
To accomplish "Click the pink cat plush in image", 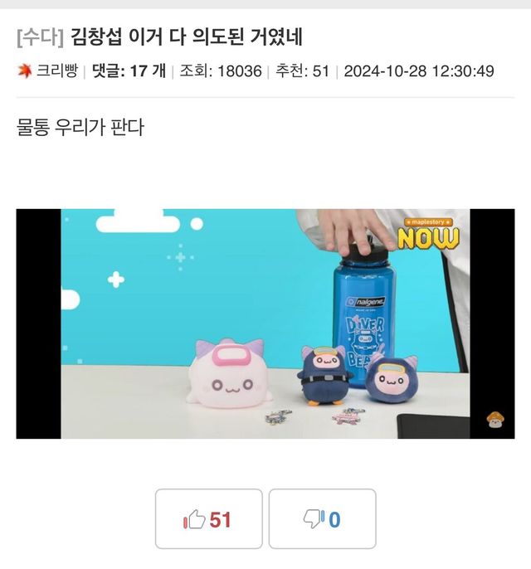I will 229,374.
